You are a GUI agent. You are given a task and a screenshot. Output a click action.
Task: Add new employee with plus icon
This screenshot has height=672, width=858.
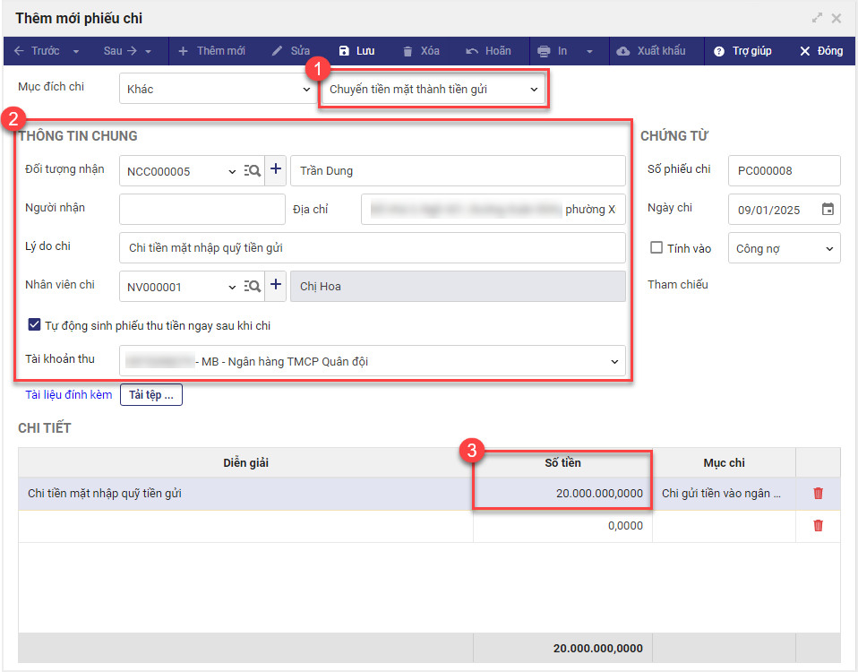(x=276, y=285)
